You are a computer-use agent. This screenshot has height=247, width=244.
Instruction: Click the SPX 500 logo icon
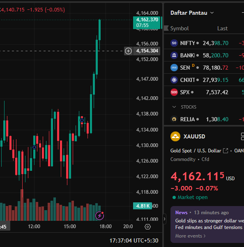tap(174, 92)
